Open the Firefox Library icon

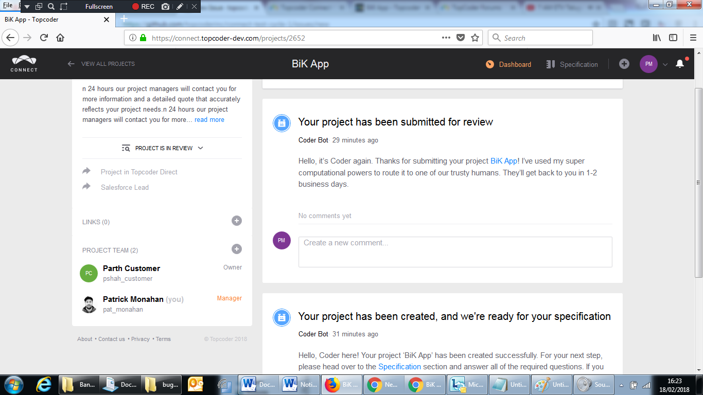(x=657, y=38)
